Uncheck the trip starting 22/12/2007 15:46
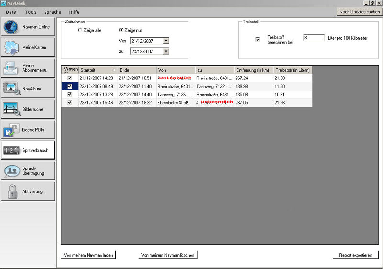 70,102
